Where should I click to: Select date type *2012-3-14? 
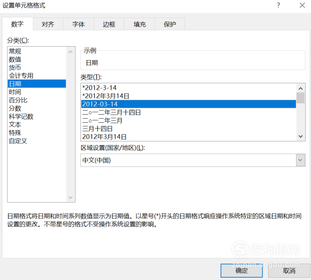[189, 88]
